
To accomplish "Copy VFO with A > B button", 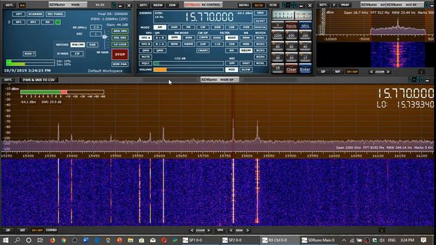I will [x=159, y=37].
